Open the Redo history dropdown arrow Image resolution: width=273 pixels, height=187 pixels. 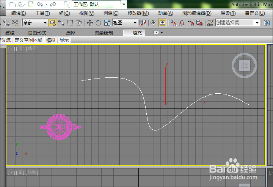(x=60, y=4)
